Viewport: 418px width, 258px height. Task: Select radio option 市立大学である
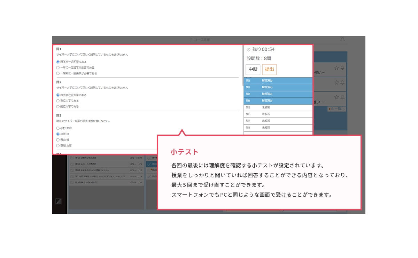click(58, 101)
